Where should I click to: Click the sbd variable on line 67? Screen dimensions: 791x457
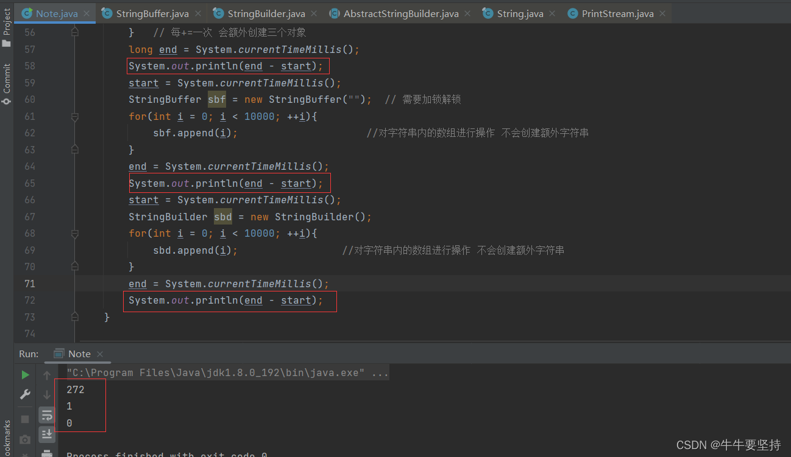point(223,217)
